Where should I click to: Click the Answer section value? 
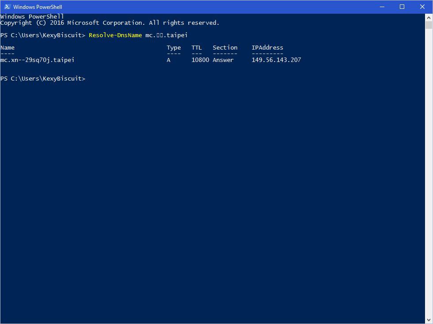click(x=223, y=60)
